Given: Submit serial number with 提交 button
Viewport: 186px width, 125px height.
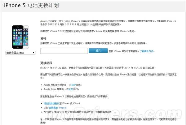Looking at the screenshot, I should tap(98, 50).
